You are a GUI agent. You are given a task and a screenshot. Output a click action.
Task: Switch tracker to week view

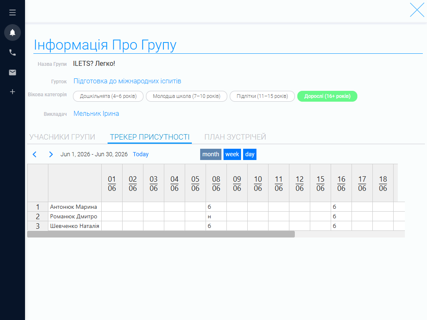click(232, 154)
